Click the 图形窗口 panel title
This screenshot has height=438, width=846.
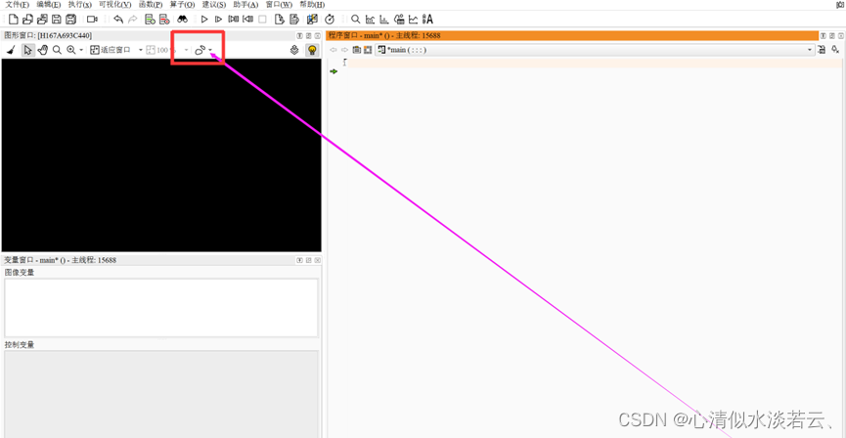(48, 35)
